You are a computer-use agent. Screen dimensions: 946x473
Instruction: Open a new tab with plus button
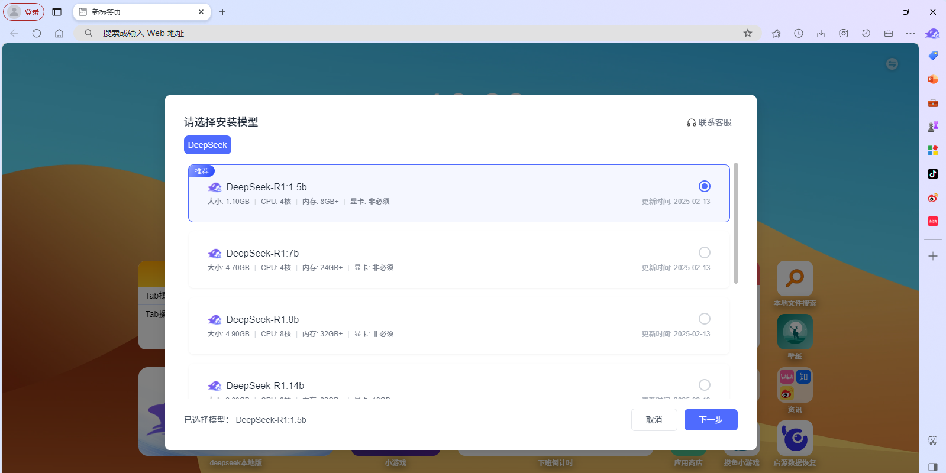tap(222, 12)
